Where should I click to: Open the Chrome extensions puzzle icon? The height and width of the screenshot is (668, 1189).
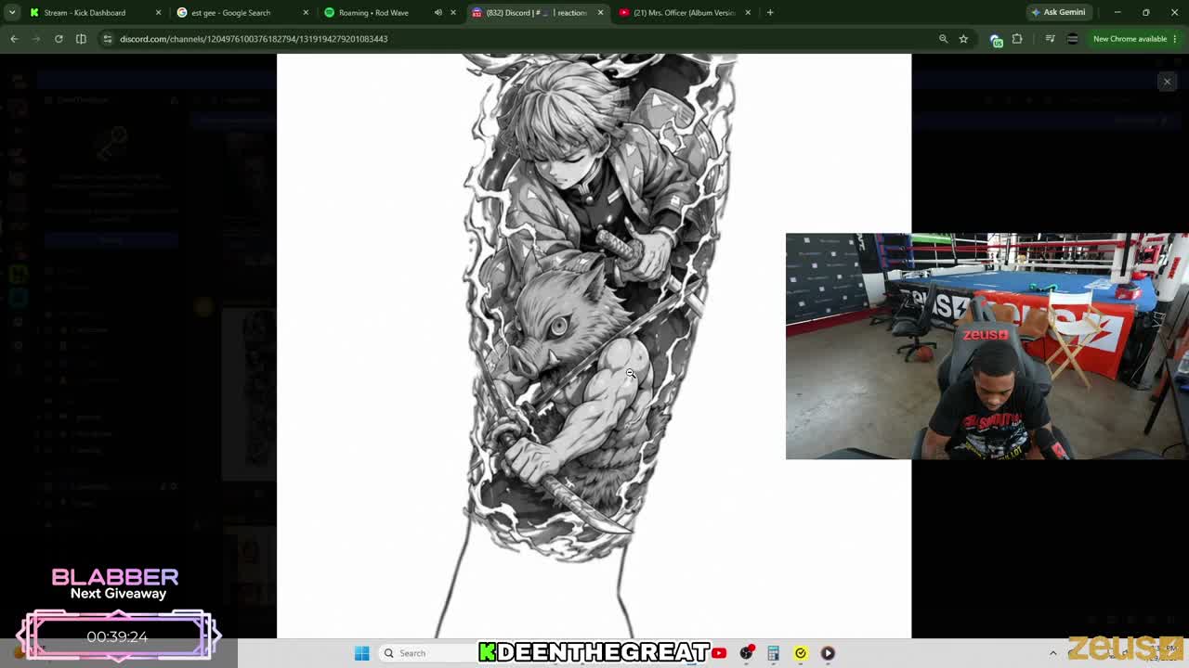[x=1017, y=39]
